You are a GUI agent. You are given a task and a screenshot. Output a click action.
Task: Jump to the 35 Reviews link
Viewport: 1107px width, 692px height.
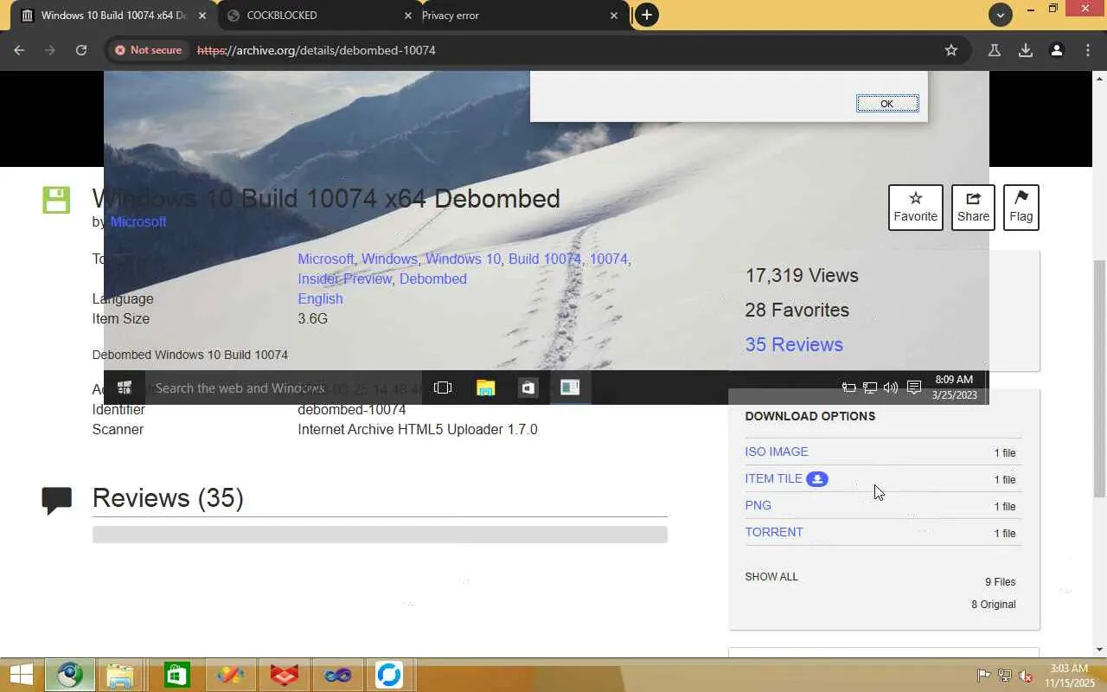pos(794,344)
